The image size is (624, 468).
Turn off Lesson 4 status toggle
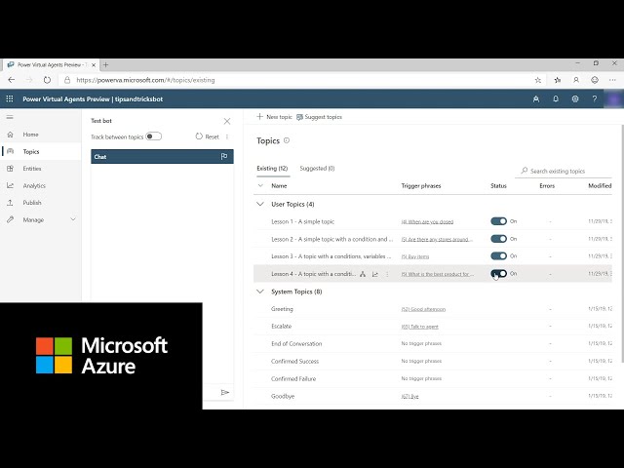coord(498,273)
